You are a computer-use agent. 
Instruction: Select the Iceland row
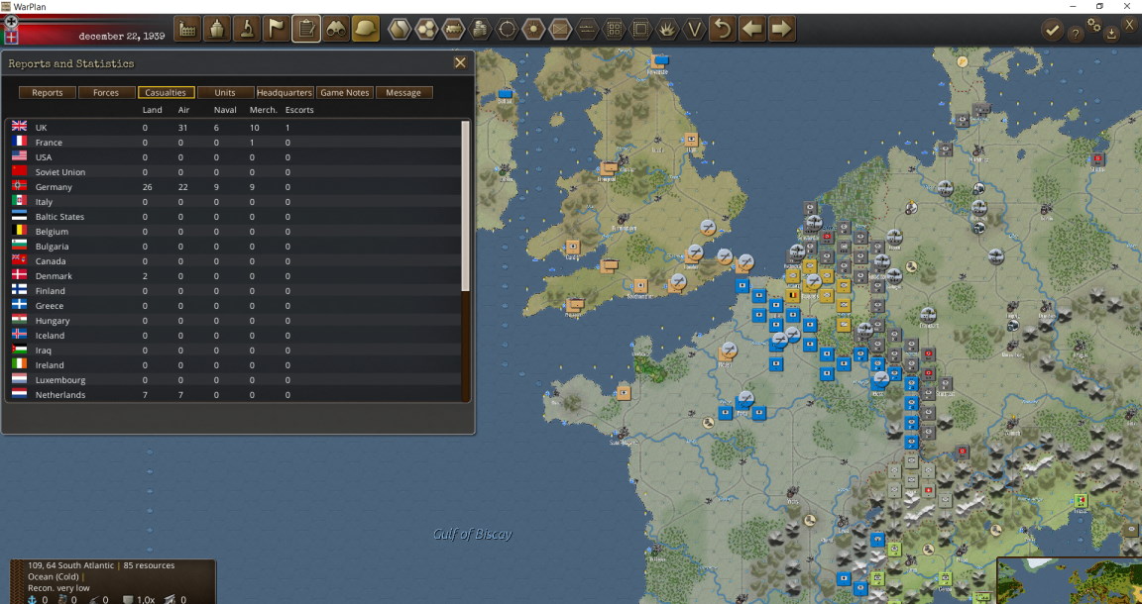click(233, 336)
